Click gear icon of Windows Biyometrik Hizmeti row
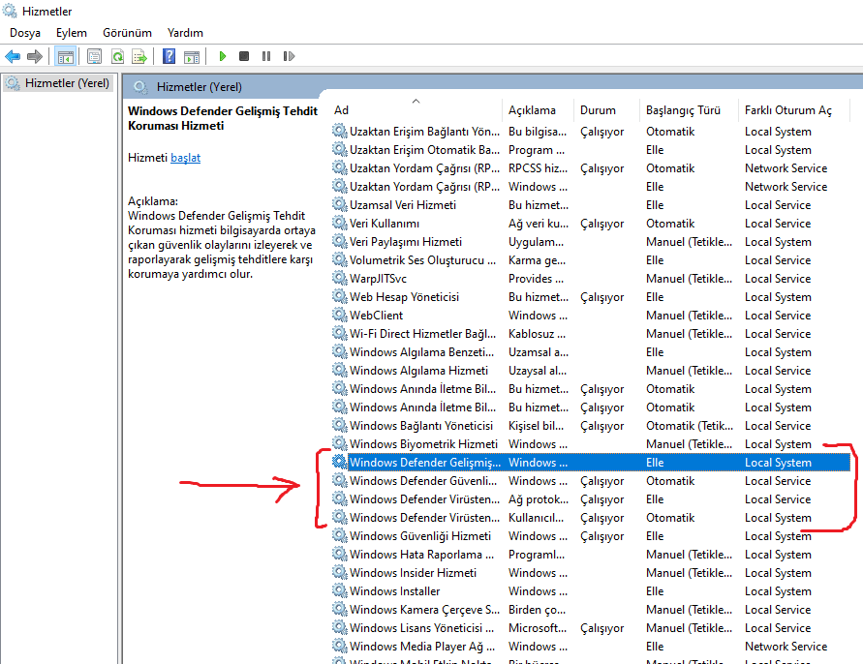This screenshot has width=863, height=664. pyautogui.click(x=340, y=443)
